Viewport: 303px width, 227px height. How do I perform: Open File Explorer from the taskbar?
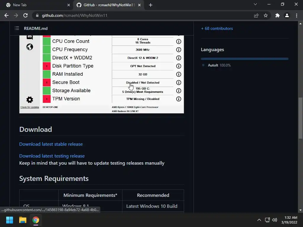[x=22, y=220]
